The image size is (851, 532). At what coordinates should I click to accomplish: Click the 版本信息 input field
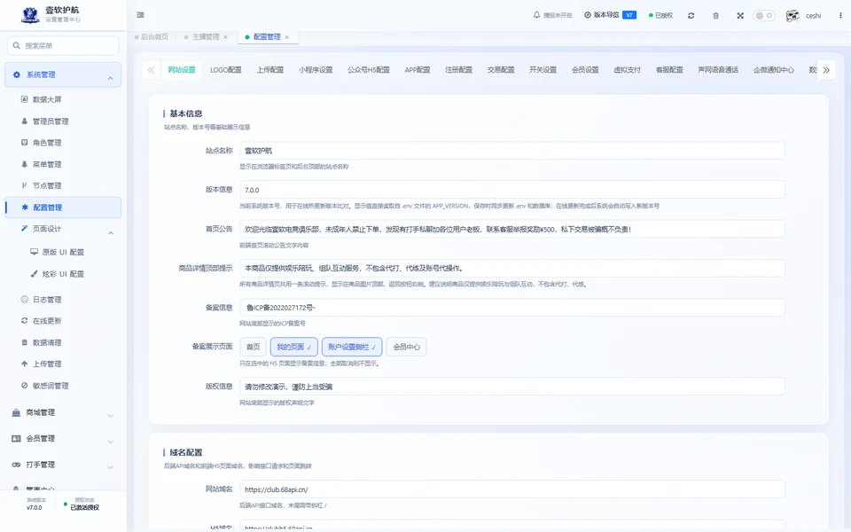click(512, 190)
